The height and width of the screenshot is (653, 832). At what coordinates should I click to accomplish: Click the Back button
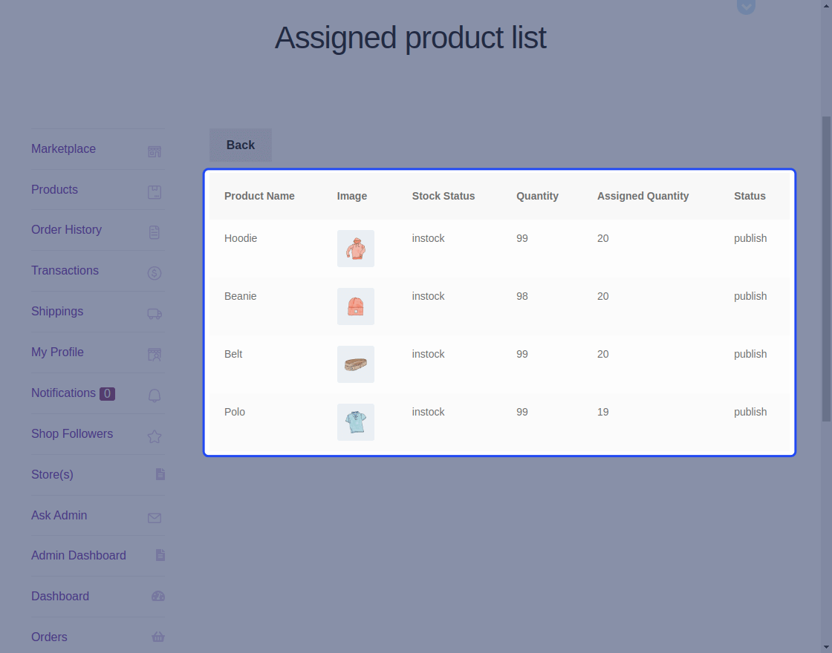pos(240,145)
